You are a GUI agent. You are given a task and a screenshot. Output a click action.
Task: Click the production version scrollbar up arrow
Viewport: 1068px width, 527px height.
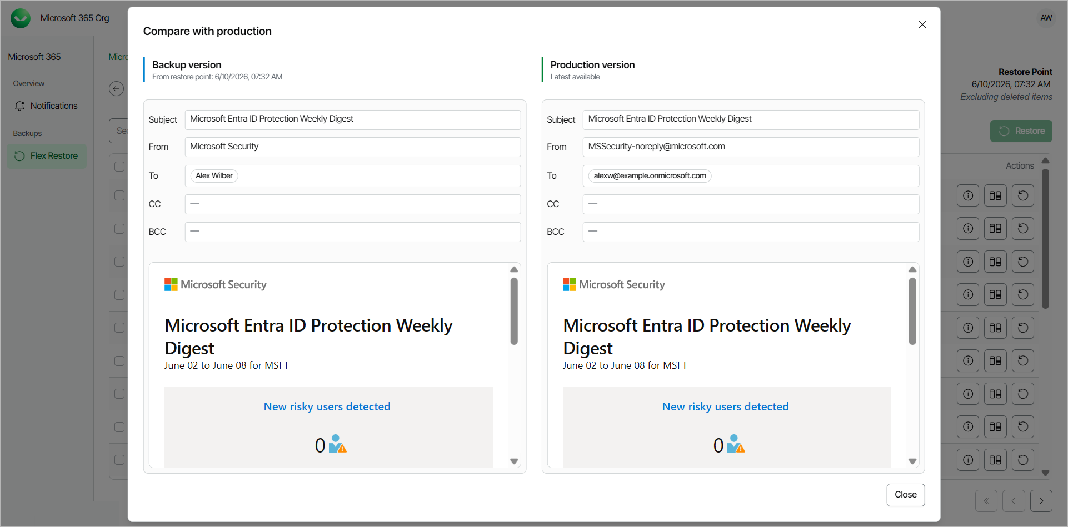click(912, 269)
